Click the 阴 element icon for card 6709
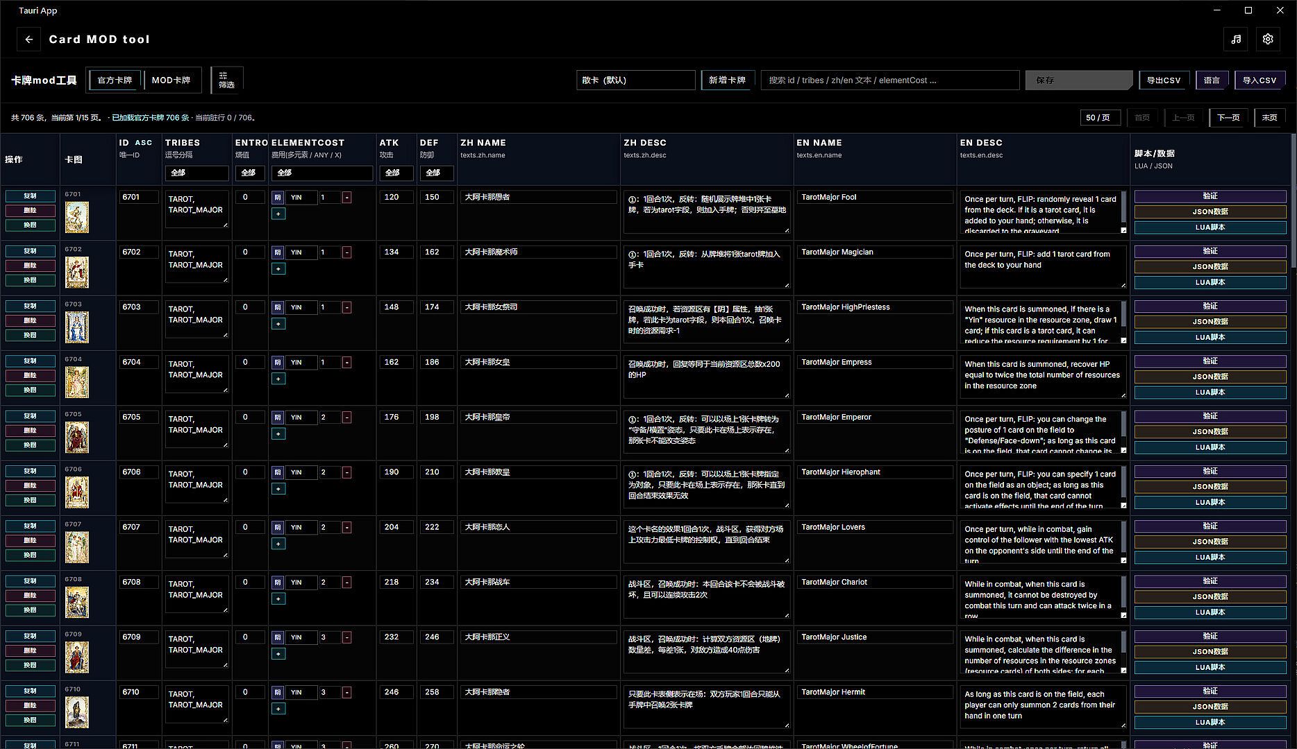 pos(278,637)
